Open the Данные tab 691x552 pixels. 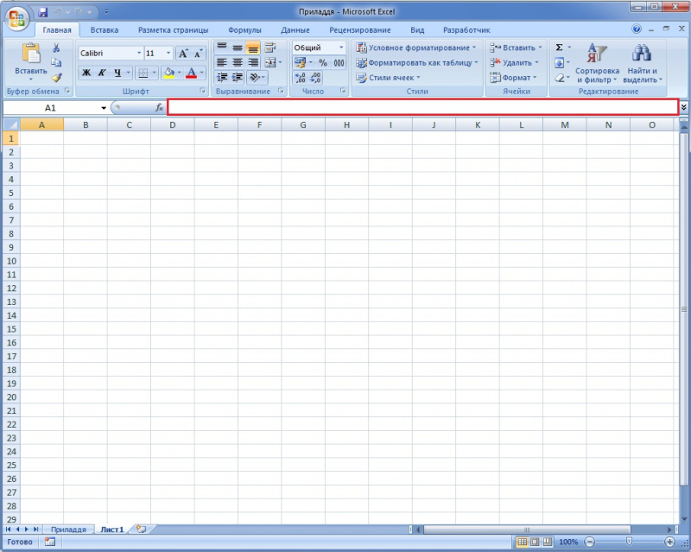coord(295,30)
